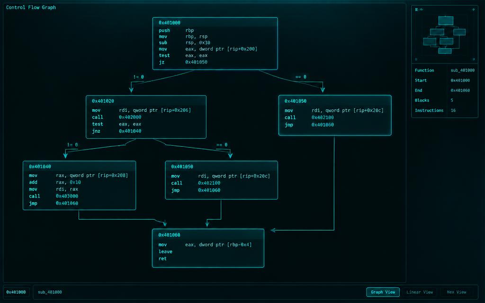Click the 0x401000 address box in bottom bar

pos(16,292)
